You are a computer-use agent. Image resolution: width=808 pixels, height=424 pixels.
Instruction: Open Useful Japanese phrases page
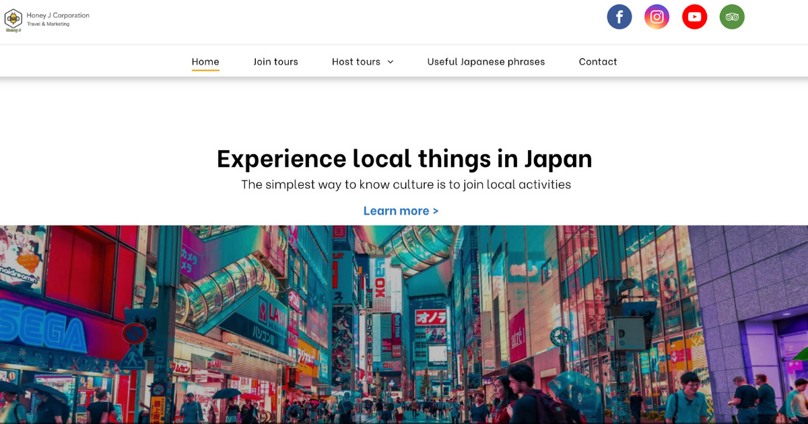[485, 61]
